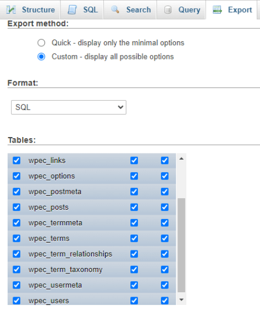Toggle middle-column checkbox for wpec_users
260x311 pixels.
134,301
